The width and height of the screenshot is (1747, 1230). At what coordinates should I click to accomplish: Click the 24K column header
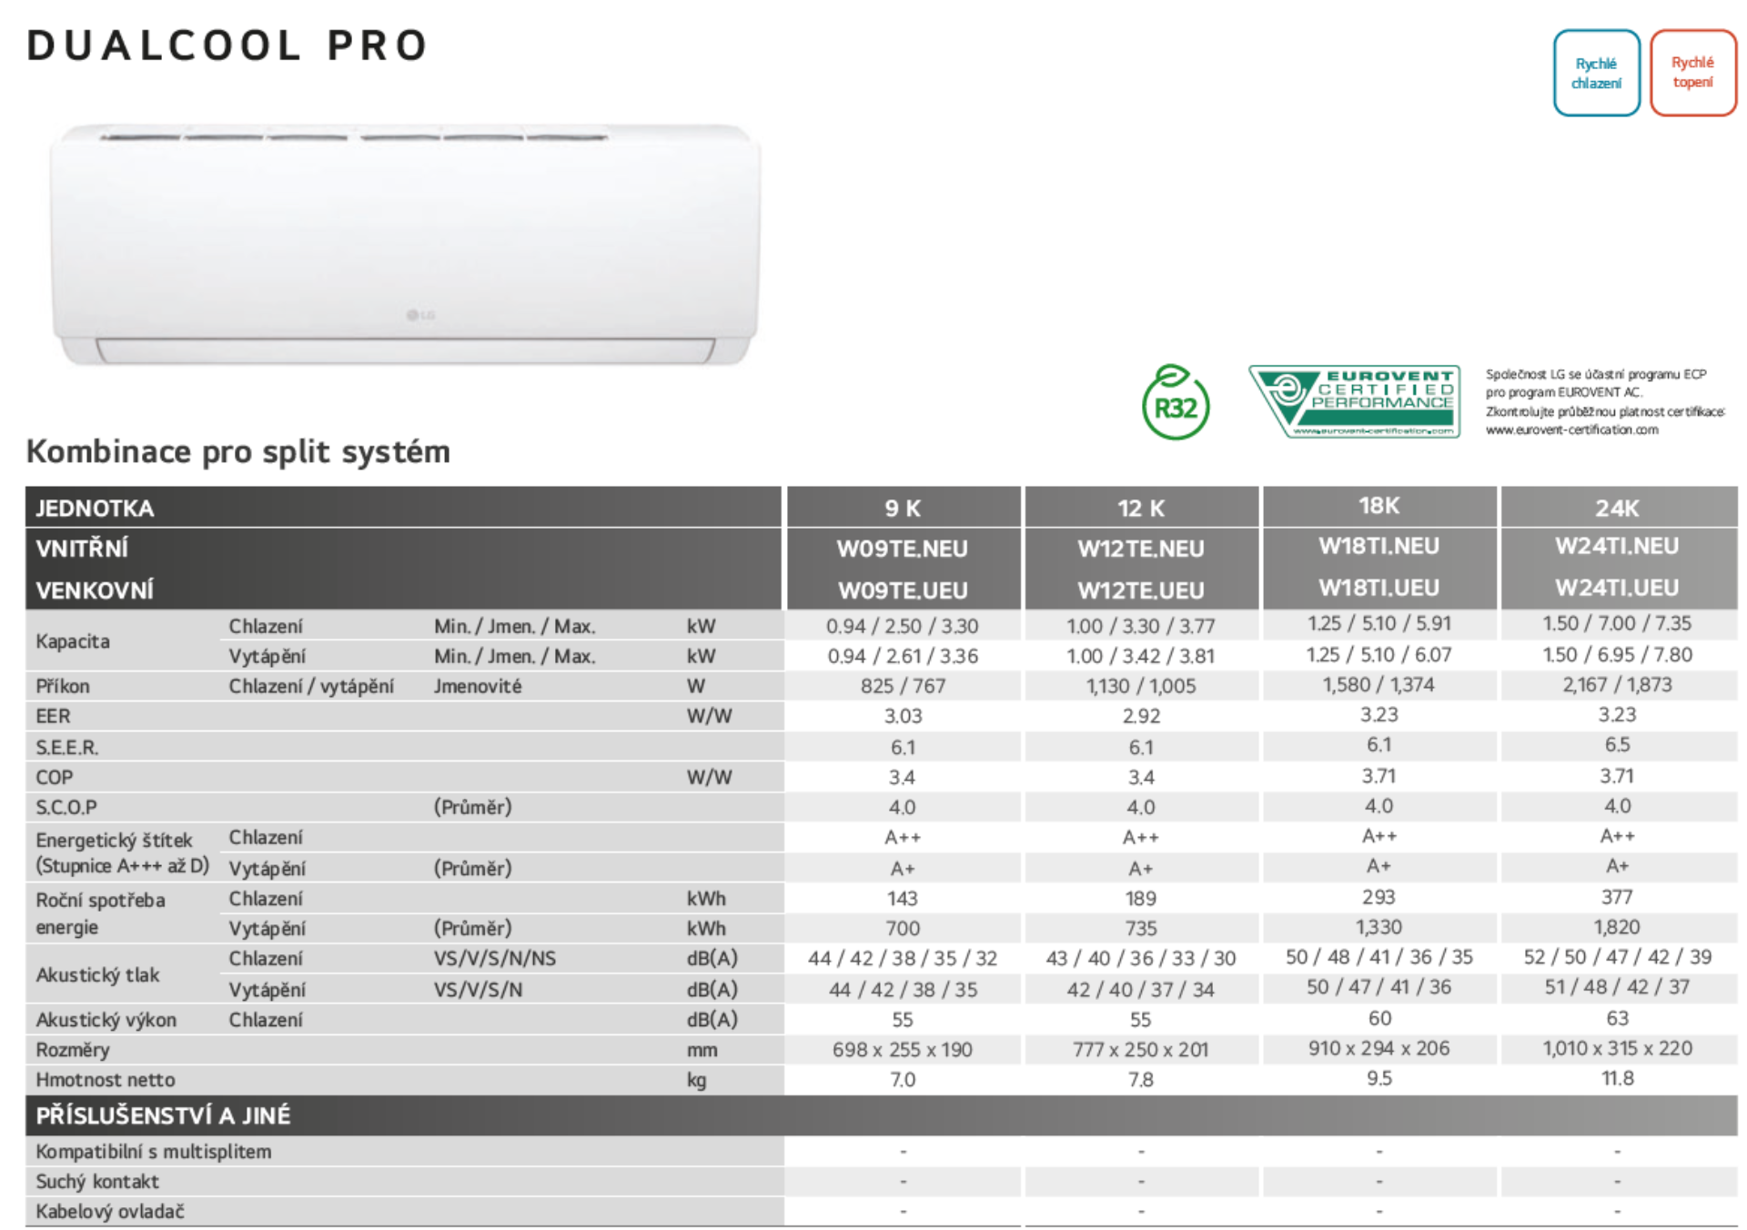click(1617, 509)
